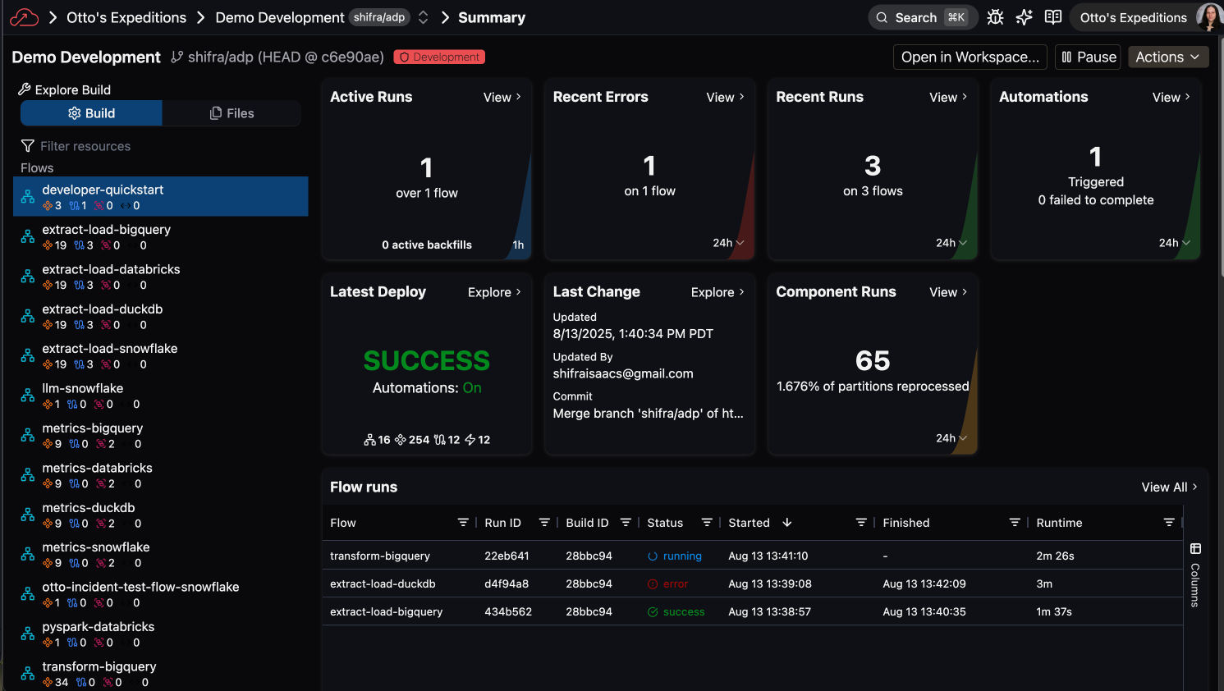Change the Component Runs 24h time range
The height and width of the screenshot is (691, 1224).
[951, 438]
